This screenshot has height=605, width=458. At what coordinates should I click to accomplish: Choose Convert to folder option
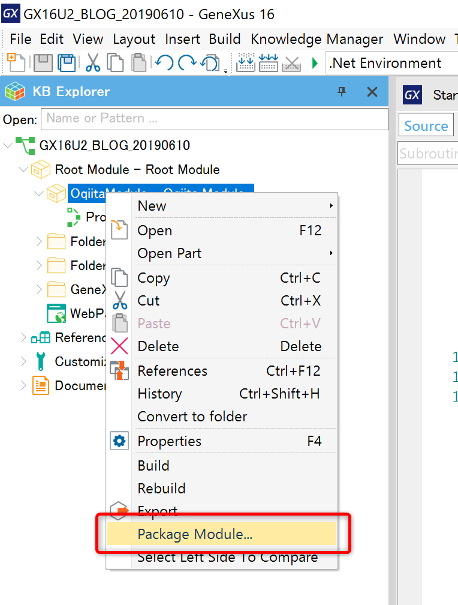222,417
